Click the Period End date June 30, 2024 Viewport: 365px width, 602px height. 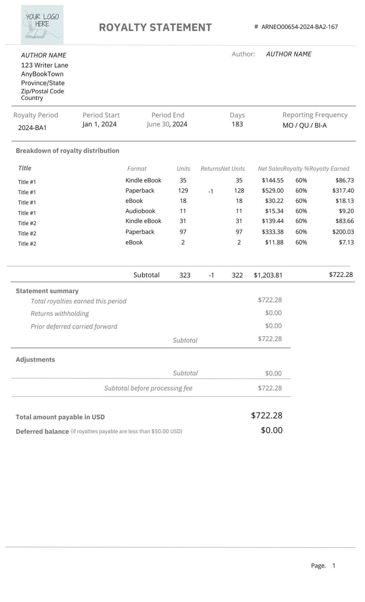click(x=167, y=124)
